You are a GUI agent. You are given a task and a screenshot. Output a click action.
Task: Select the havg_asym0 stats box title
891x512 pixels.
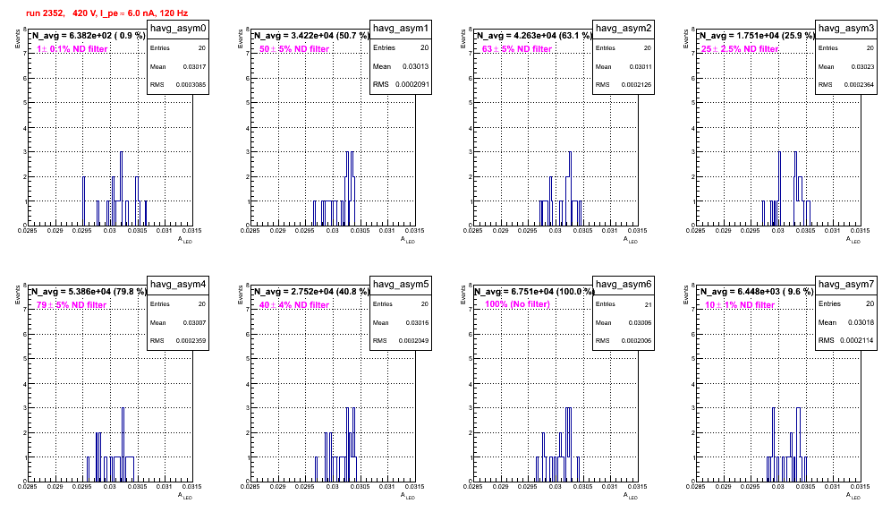pos(178,28)
